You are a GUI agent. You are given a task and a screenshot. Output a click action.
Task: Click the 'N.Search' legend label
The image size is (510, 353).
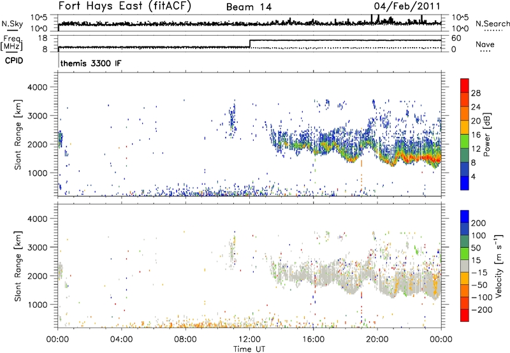click(x=492, y=24)
